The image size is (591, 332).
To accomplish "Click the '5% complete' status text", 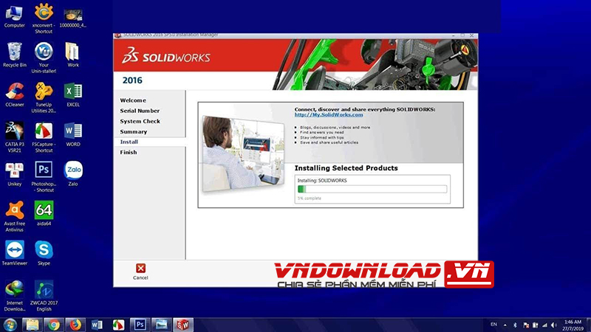I will pyautogui.click(x=309, y=198).
